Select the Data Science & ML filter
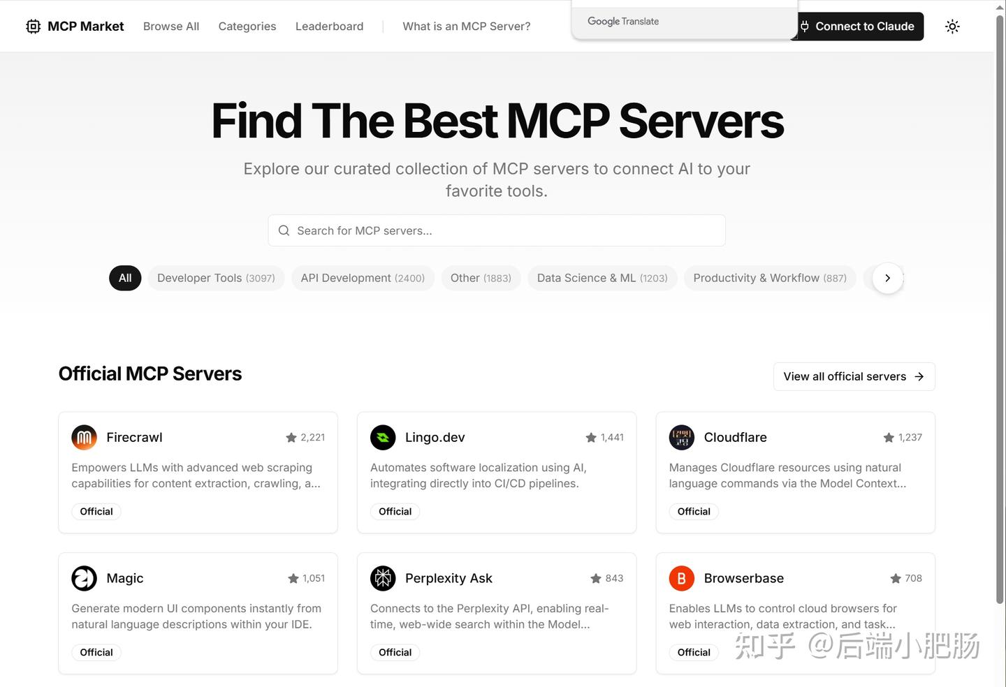Screen dimensions: 1006x687 point(602,278)
